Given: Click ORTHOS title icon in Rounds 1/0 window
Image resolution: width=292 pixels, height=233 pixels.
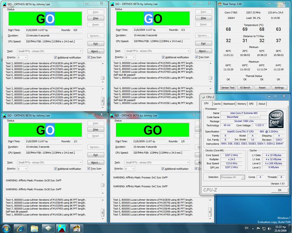Looking at the screenshot, I should click(112, 115).
